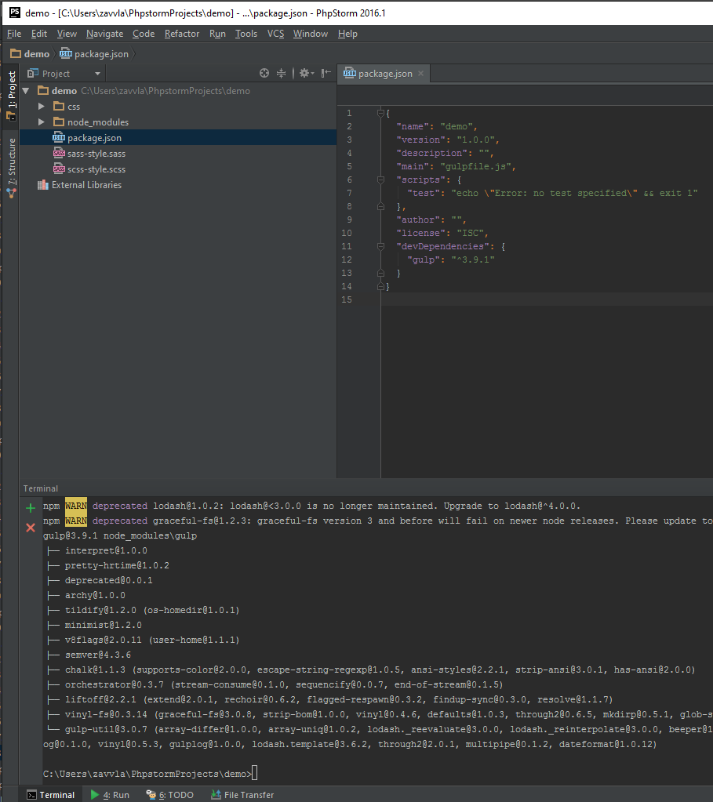Open a new terminal session with plus
Screen dimensions: 713x802
(x=31, y=508)
